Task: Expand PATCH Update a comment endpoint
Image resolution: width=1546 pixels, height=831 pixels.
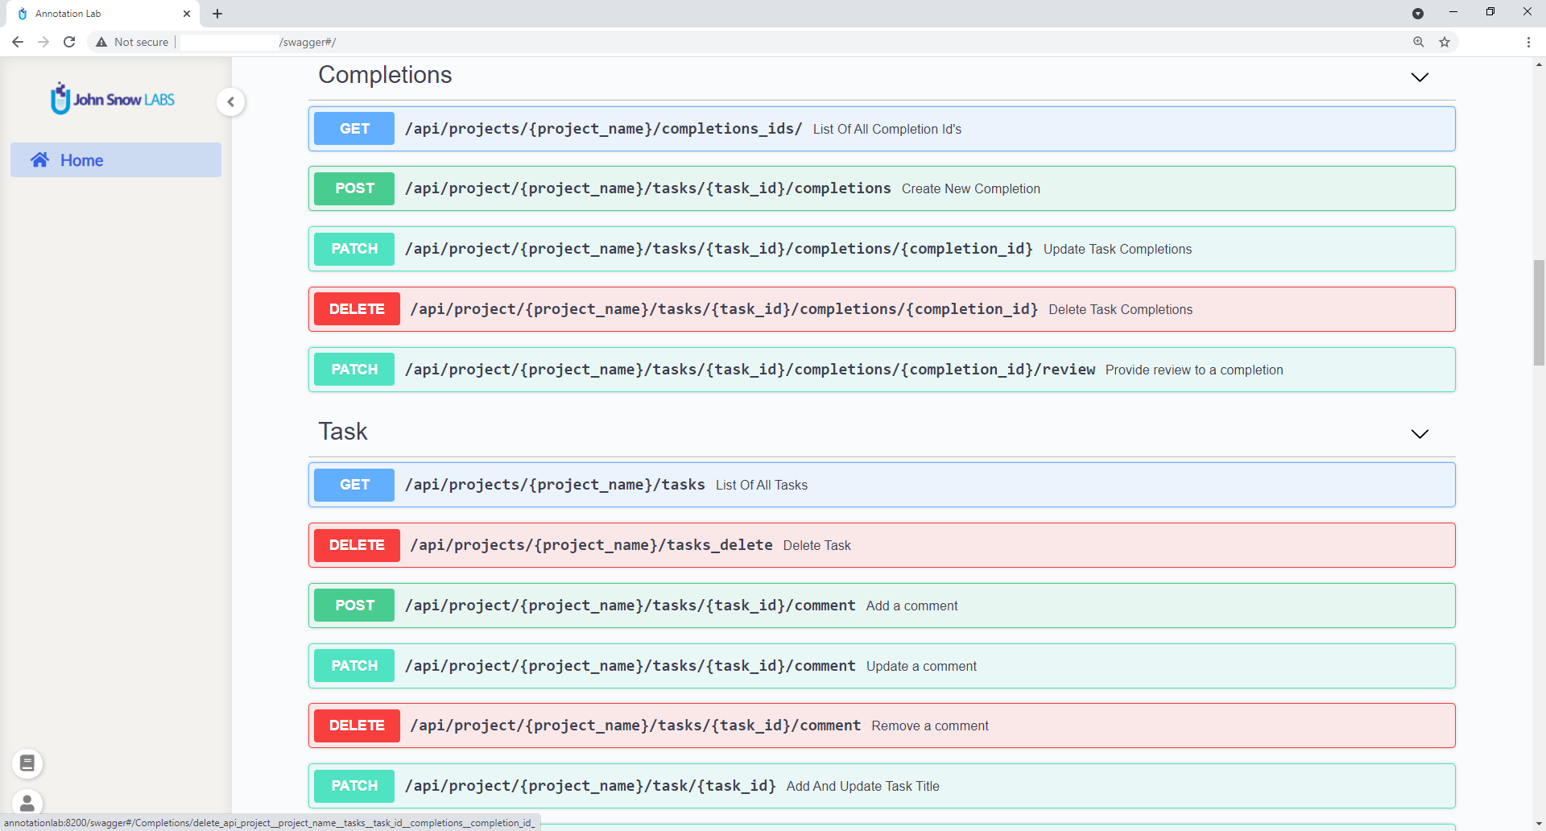Action: [882, 666]
